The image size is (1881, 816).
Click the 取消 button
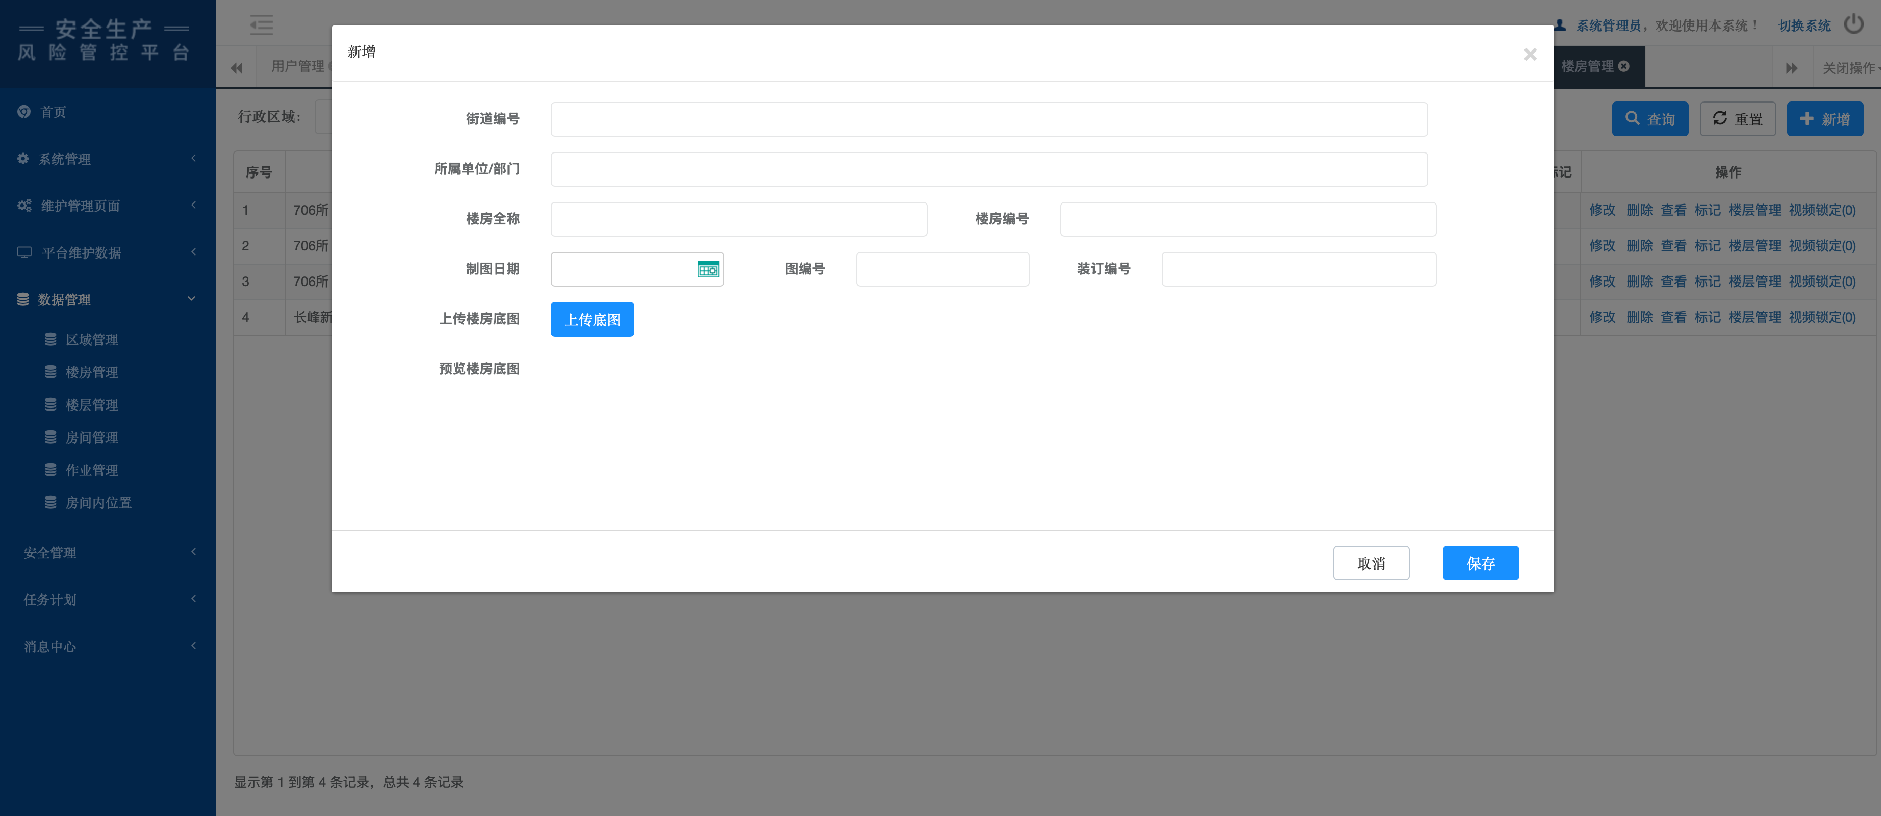(x=1370, y=563)
